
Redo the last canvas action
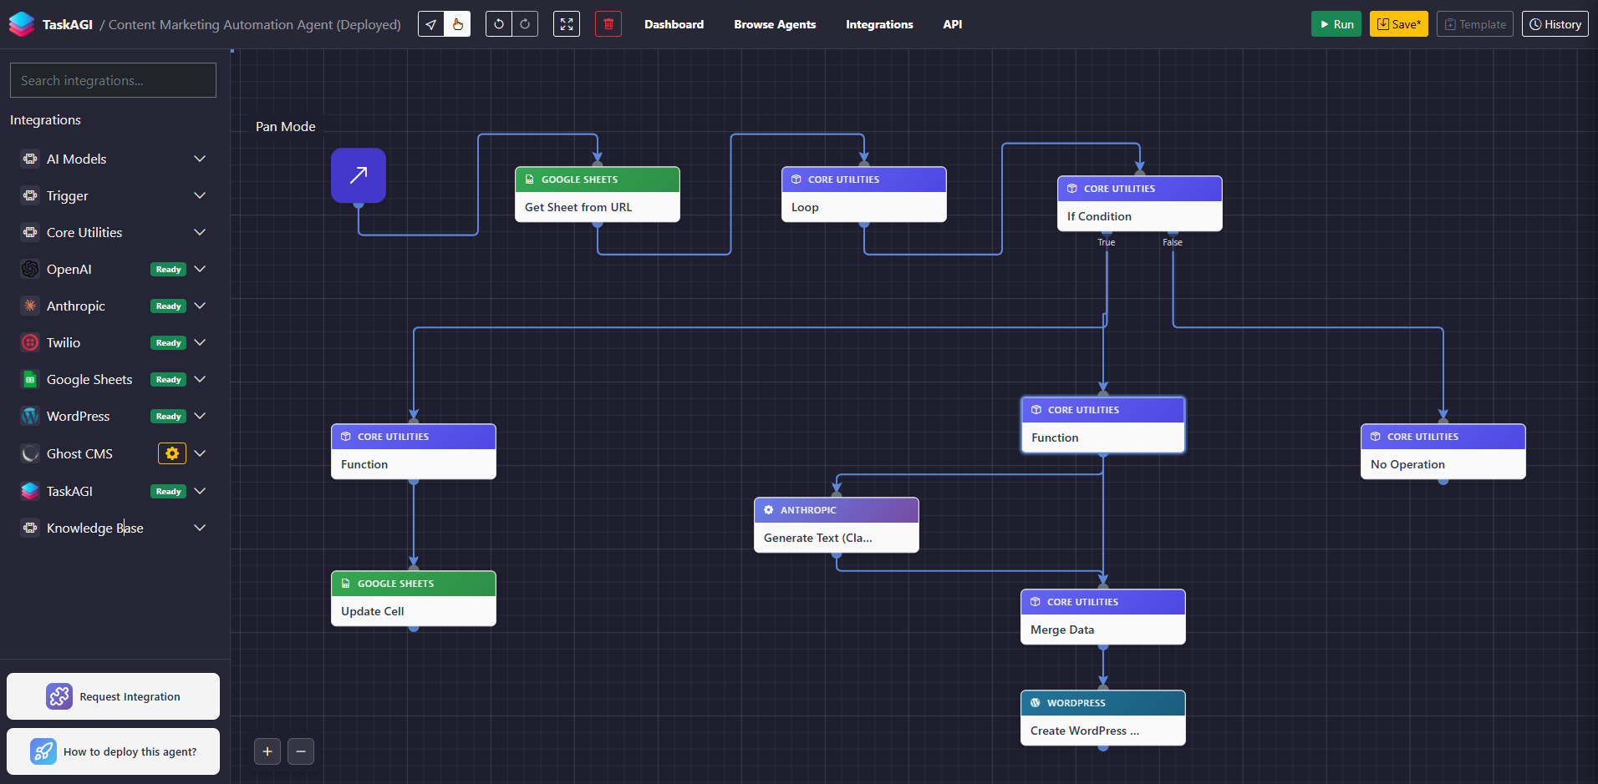pyautogui.click(x=525, y=24)
